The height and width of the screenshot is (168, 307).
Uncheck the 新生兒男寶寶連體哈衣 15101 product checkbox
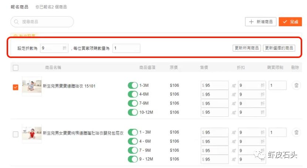pyautogui.click(x=16, y=87)
